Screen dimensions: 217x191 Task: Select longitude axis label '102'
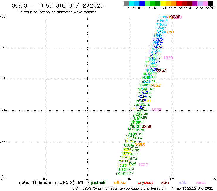[172, 179]
